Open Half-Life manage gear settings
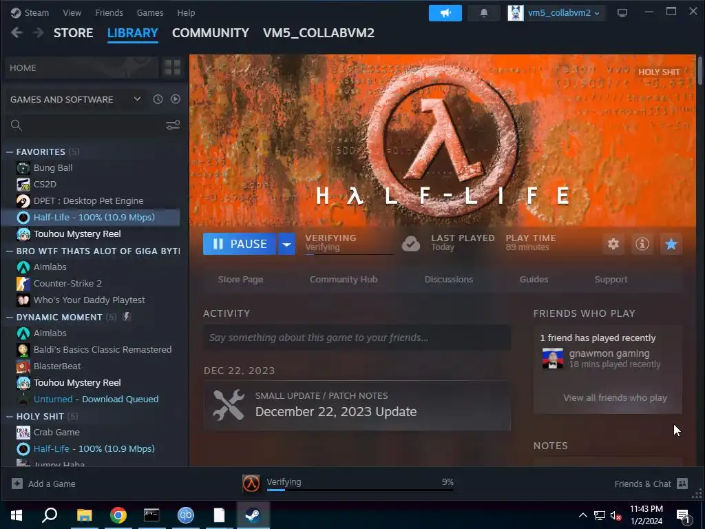Image resolution: width=705 pixels, height=529 pixels. [613, 244]
